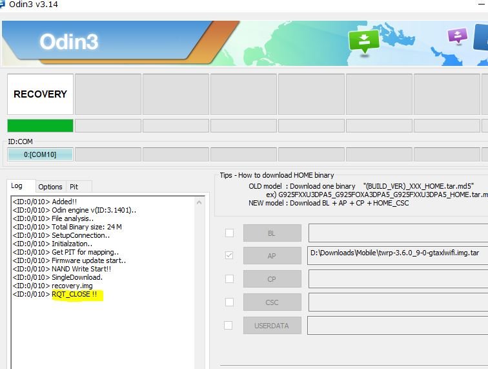Toggle the USERDATA checkbox
488x369 pixels.
coord(228,325)
